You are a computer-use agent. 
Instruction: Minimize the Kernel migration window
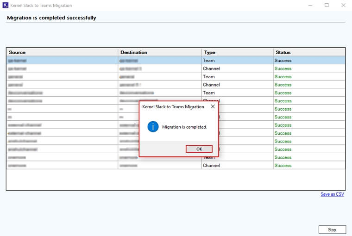point(310,5)
